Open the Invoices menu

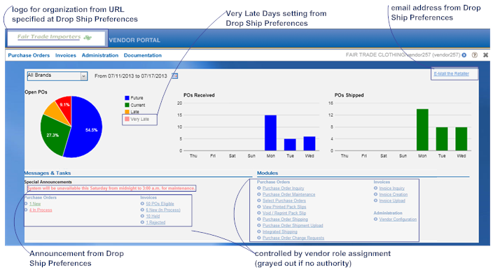pyautogui.click(x=66, y=55)
